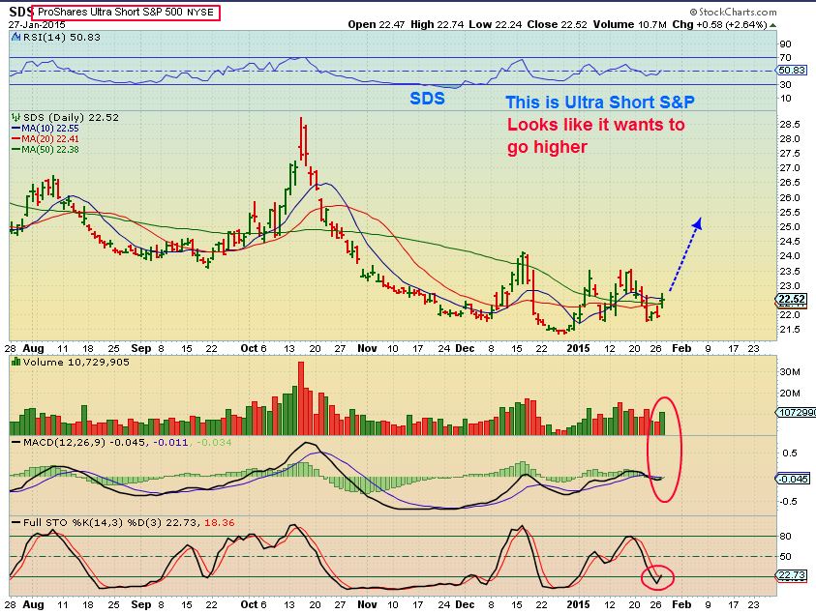816x614 pixels.
Task: Click the tallest October volume bar
Action: [301, 398]
